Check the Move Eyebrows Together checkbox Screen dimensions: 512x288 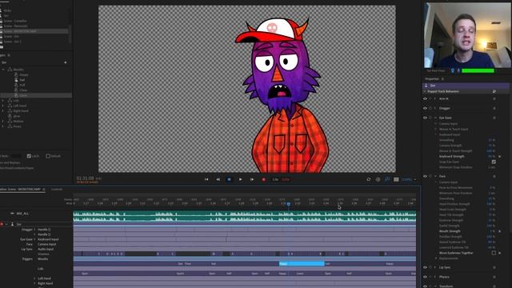(494, 253)
